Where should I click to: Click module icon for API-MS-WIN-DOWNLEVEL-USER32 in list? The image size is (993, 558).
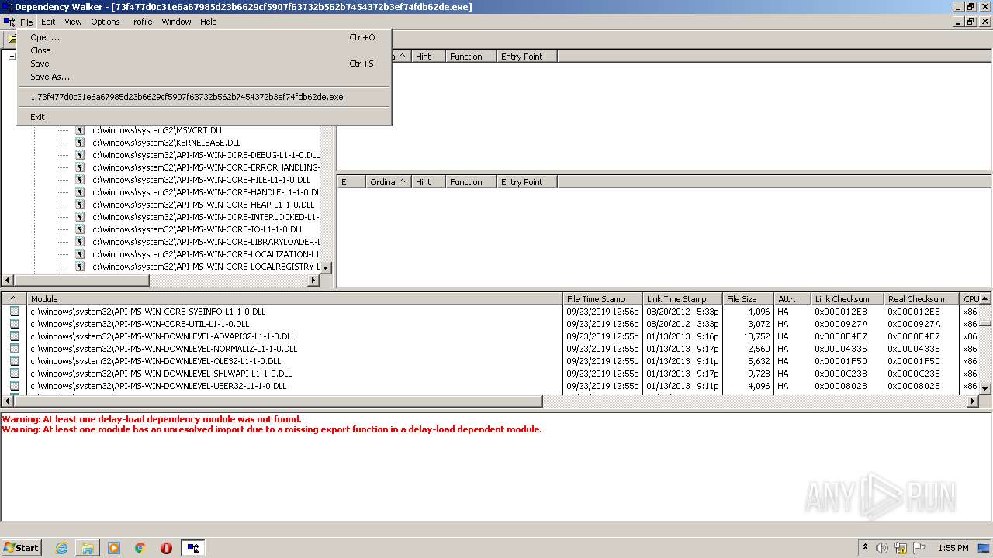coord(14,386)
